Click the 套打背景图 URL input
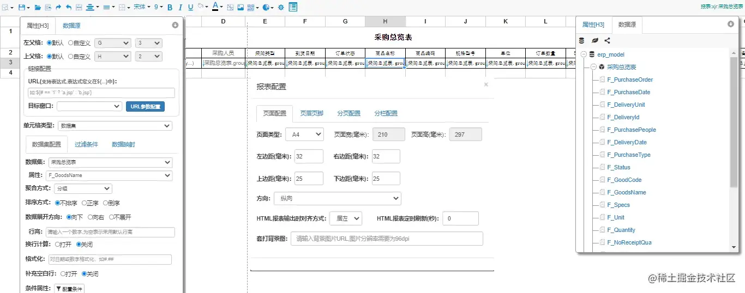Image resolution: width=745 pixels, height=293 pixels. (387, 239)
